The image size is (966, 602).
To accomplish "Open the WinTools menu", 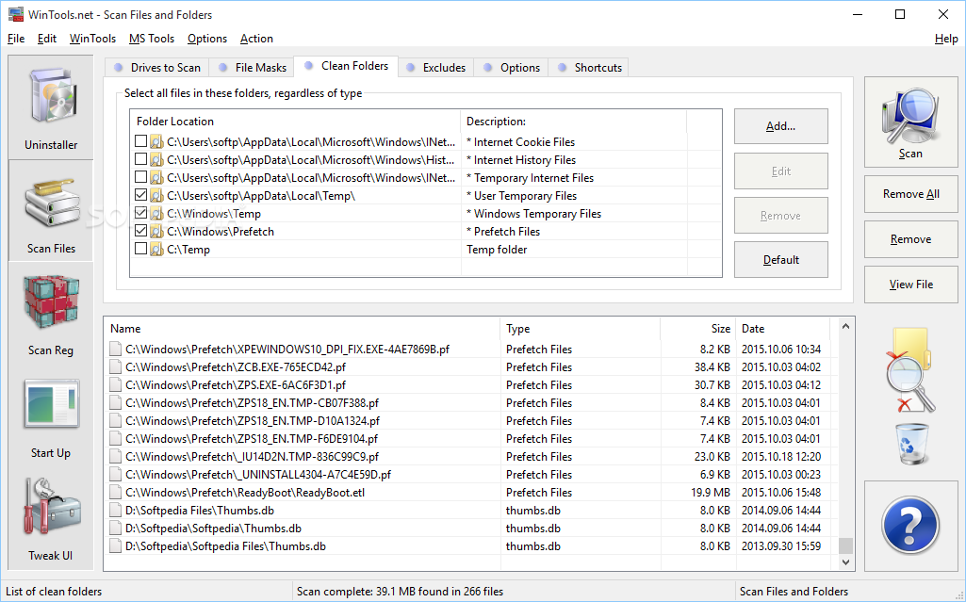I will (x=92, y=39).
